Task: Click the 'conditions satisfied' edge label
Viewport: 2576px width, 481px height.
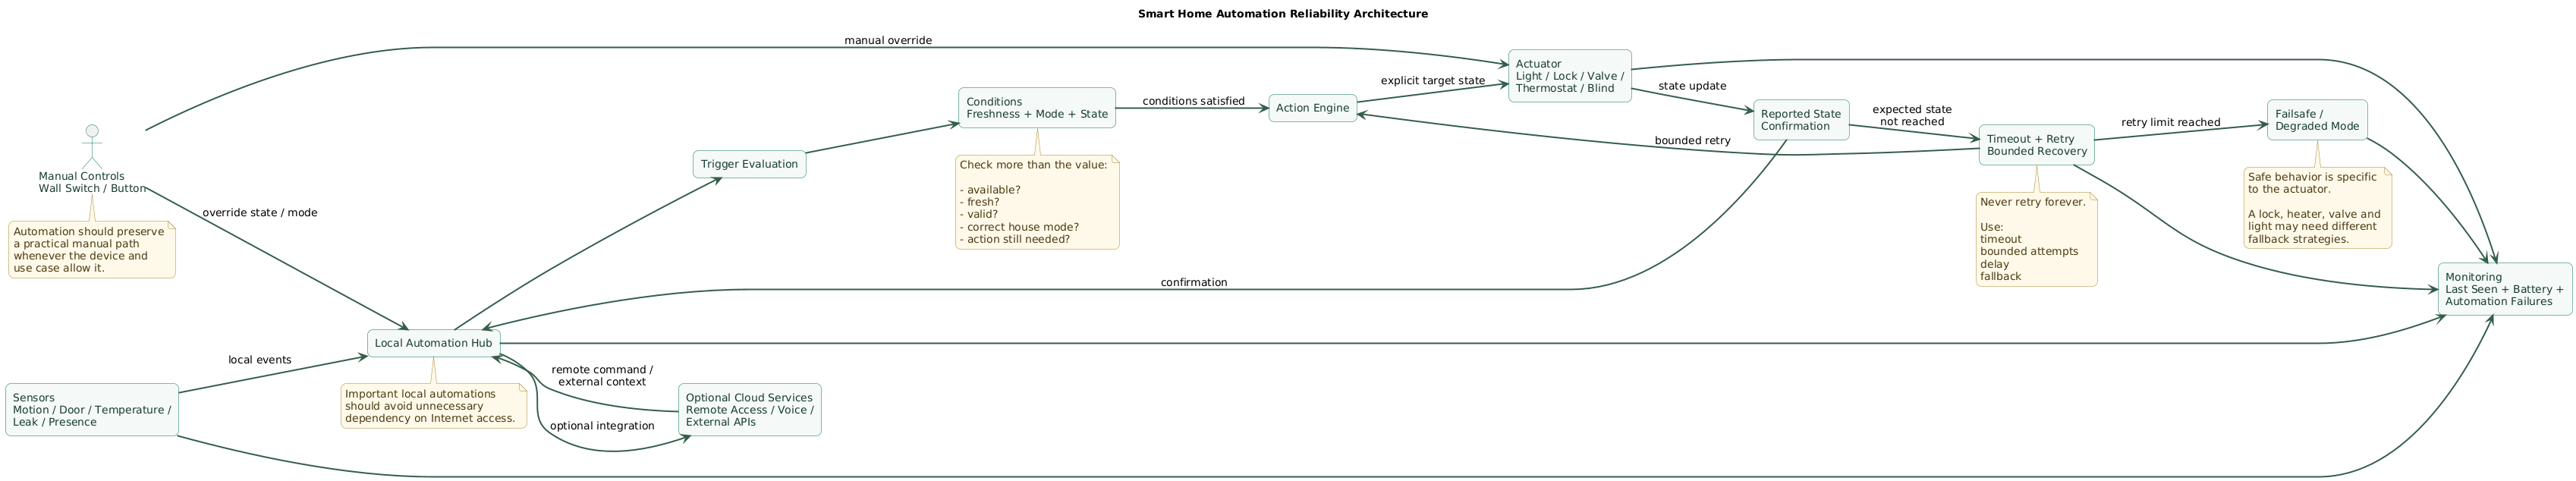Action: [x=1193, y=101]
